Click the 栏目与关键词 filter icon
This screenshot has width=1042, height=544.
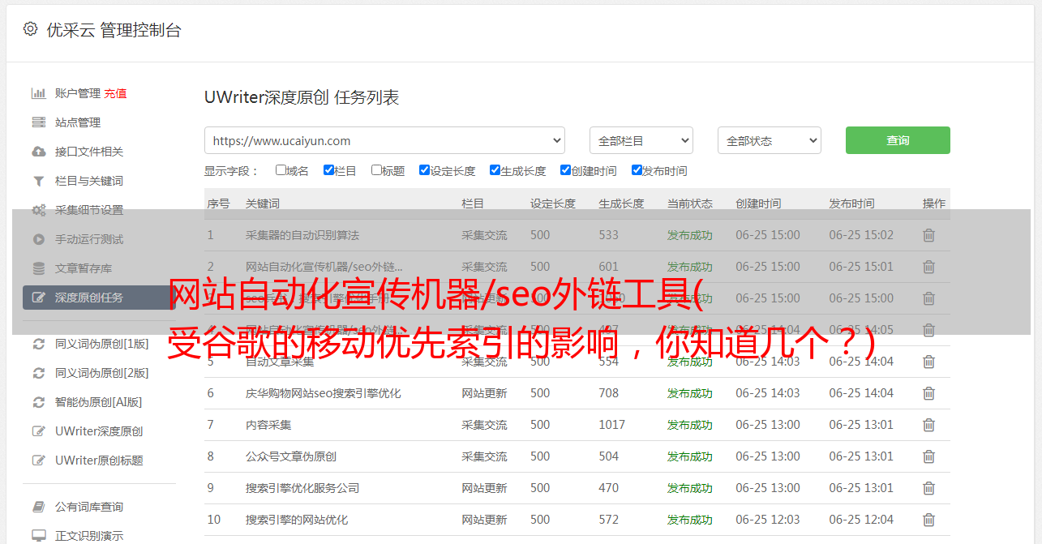(x=38, y=181)
